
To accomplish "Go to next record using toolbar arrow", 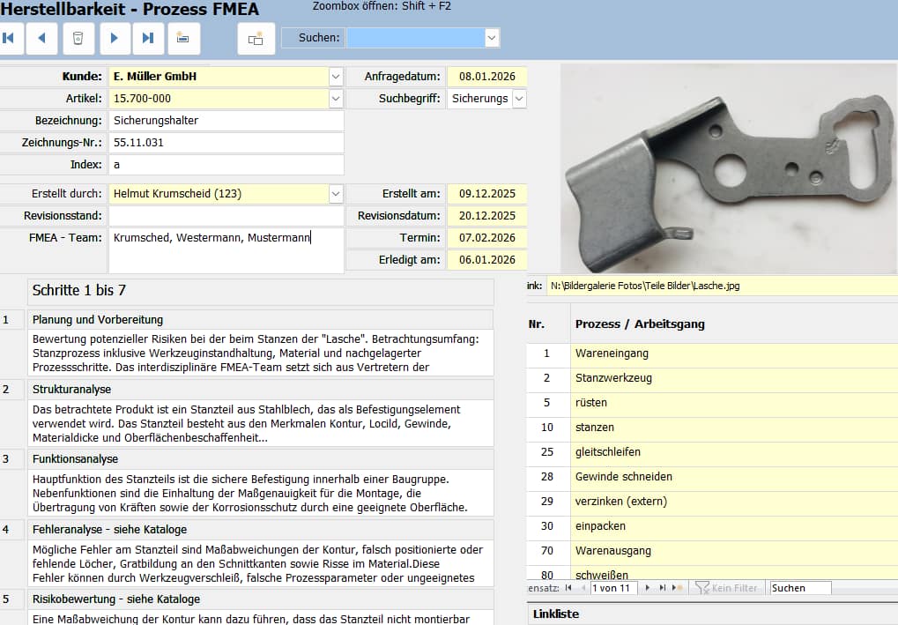I will (x=114, y=38).
